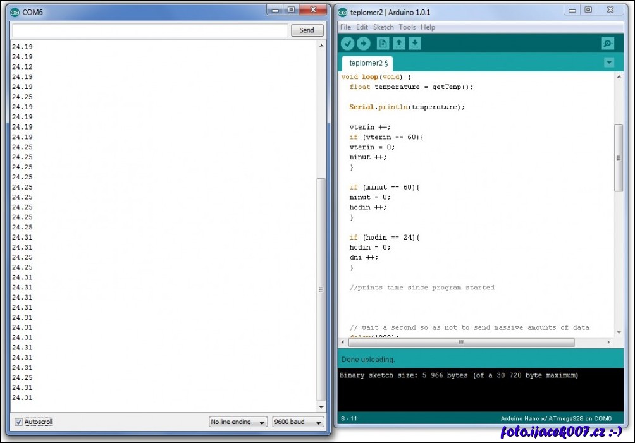This screenshot has width=635, height=443.
Task: Open the 9600 baud rate dropdown
Action: [298, 422]
